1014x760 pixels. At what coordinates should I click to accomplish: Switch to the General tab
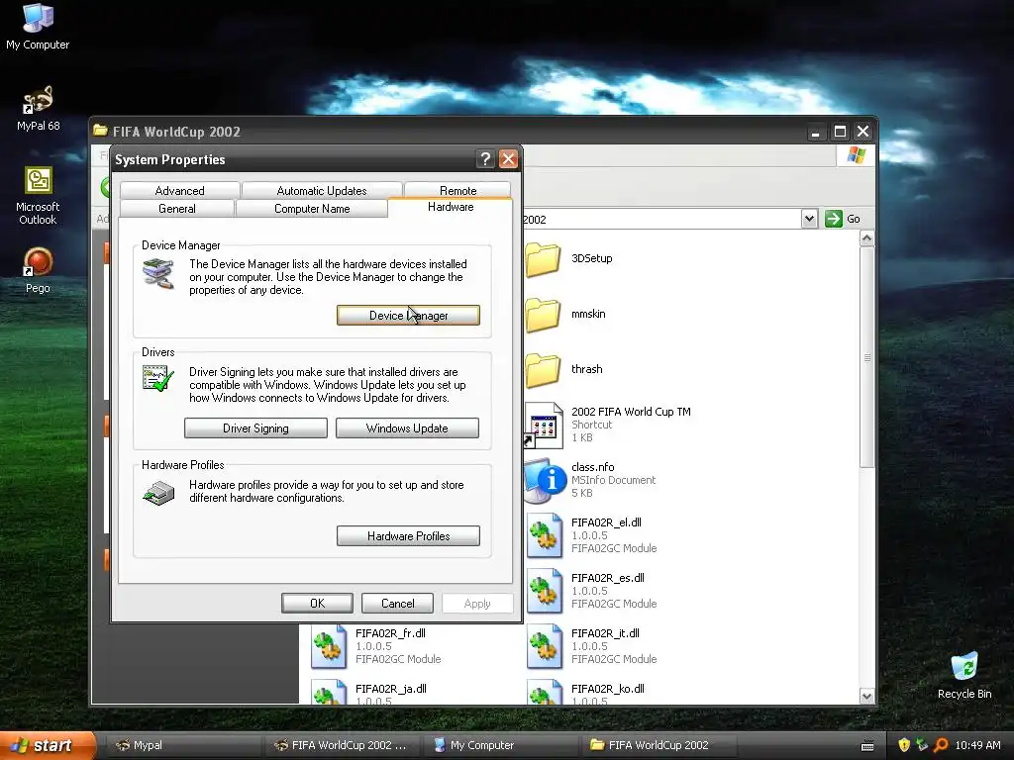point(176,208)
